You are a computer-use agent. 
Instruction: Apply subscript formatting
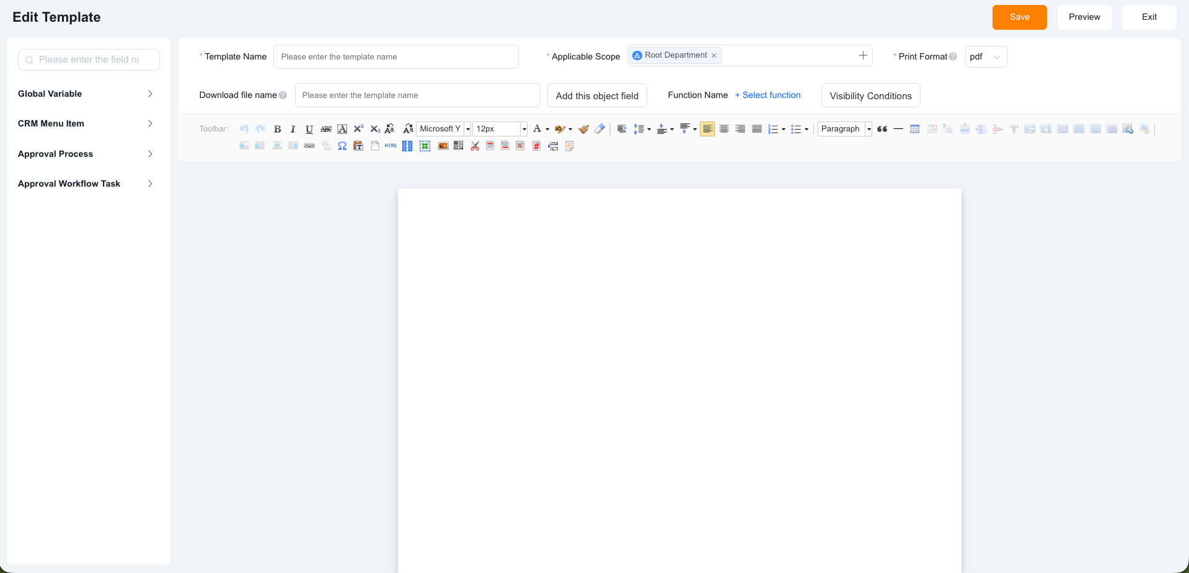pos(375,129)
